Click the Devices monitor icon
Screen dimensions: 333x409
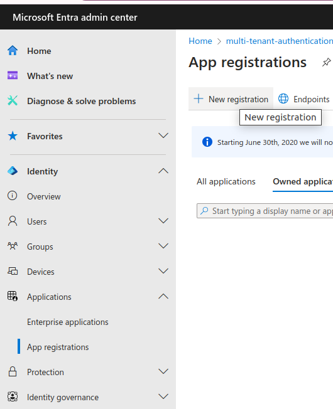point(13,271)
